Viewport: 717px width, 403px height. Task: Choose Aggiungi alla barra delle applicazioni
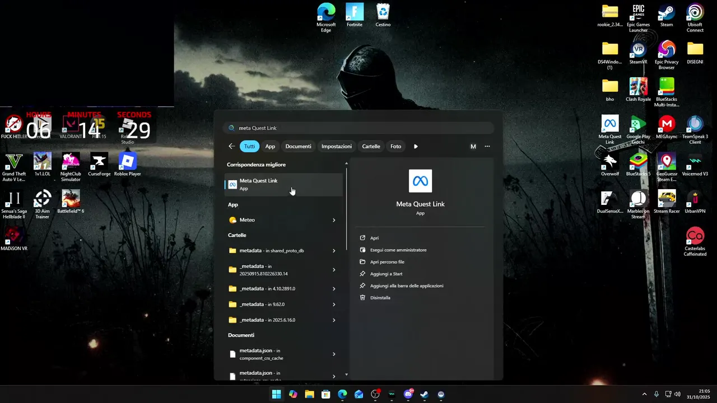pyautogui.click(x=407, y=285)
